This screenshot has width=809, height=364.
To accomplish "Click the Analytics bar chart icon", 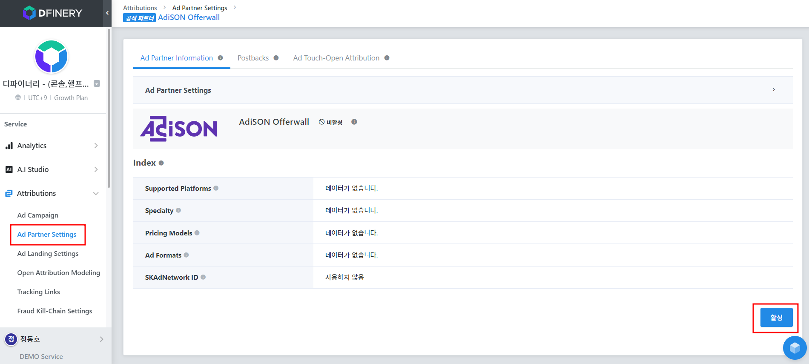I will [9, 146].
